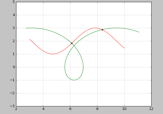This screenshot has width=163, height=114.
Task: Select the x-axis tick label 10
Action: (x=124, y=109)
